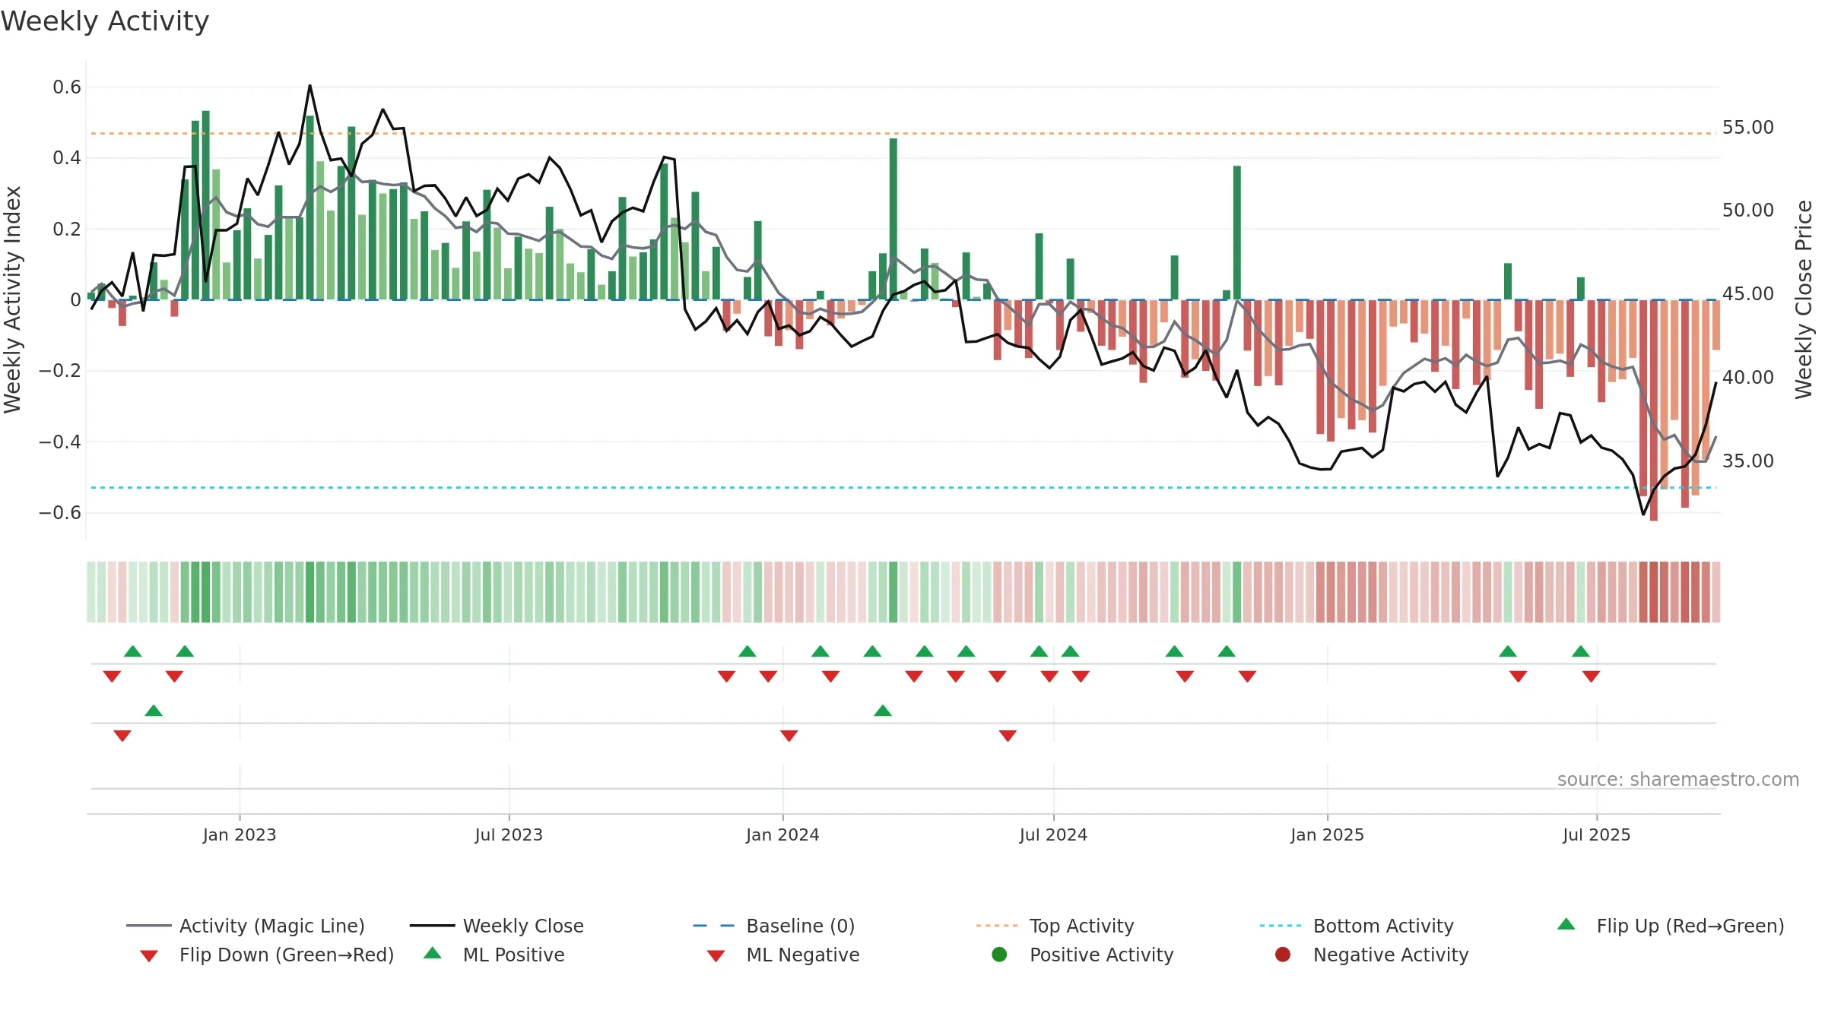The image size is (1825, 1026).
Task: Click green triangle icon beside ML Positive
Action: click(433, 953)
